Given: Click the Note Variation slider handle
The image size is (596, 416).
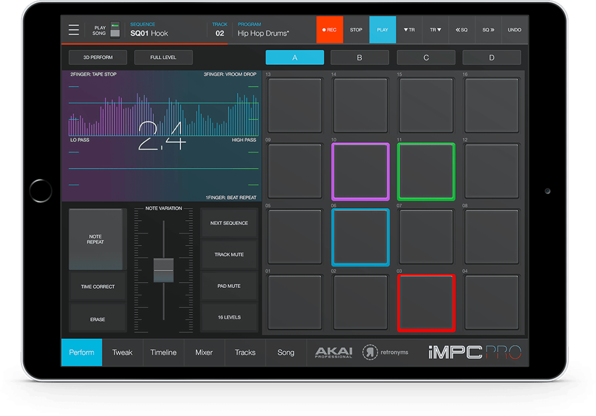Looking at the screenshot, I should click(164, 270).
